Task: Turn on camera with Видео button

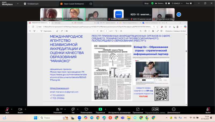Action: (x=20, y=109)
